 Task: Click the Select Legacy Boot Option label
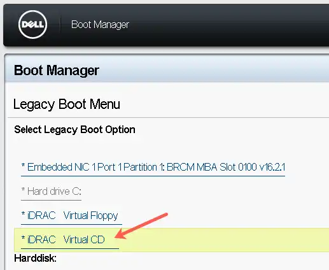click(74, 130)
